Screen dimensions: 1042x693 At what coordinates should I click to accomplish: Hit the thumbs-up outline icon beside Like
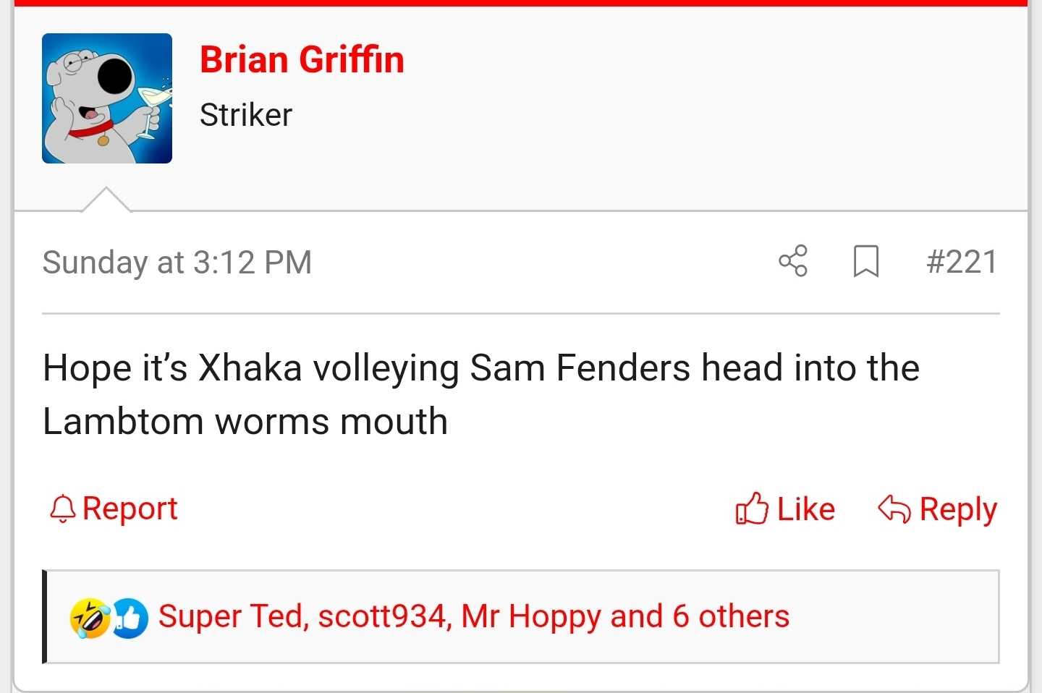(752, 509)
